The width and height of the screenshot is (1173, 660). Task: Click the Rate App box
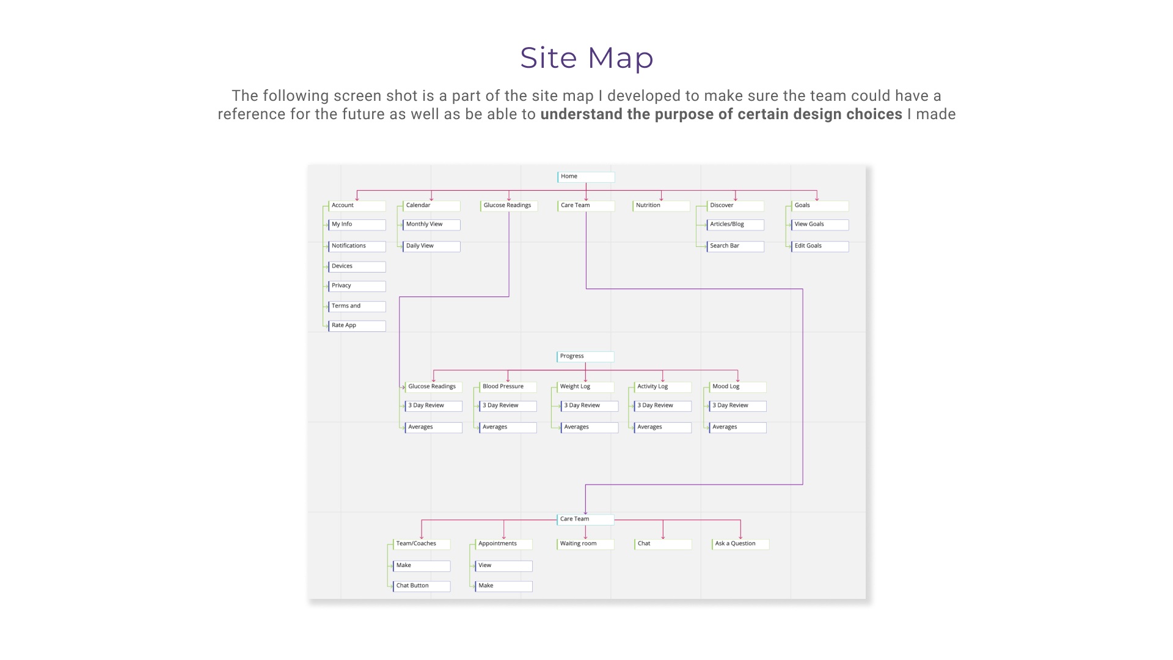(357, 326)
